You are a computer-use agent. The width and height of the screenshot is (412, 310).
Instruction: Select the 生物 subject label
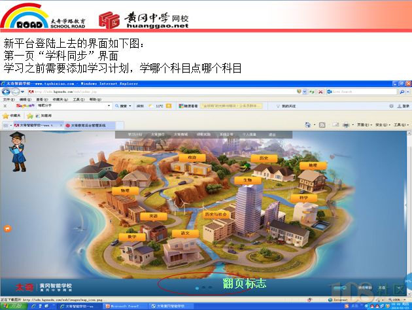[x=247, y=181]
